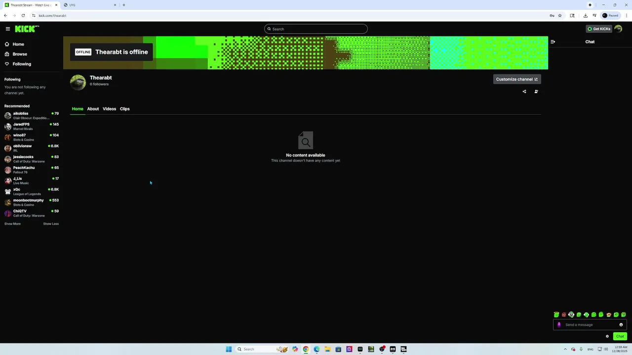This screenshot has width=632, height=355.
Task: Open recommended channel JaredFPS
Action: point(32,127)
